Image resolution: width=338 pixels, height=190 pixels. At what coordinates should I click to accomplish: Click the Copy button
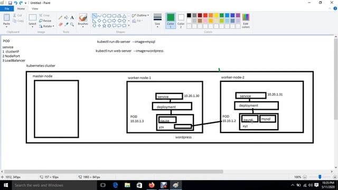[x=18, y=21]
